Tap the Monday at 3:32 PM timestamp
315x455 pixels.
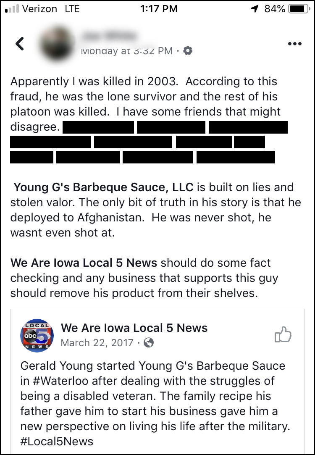point(126,51)
